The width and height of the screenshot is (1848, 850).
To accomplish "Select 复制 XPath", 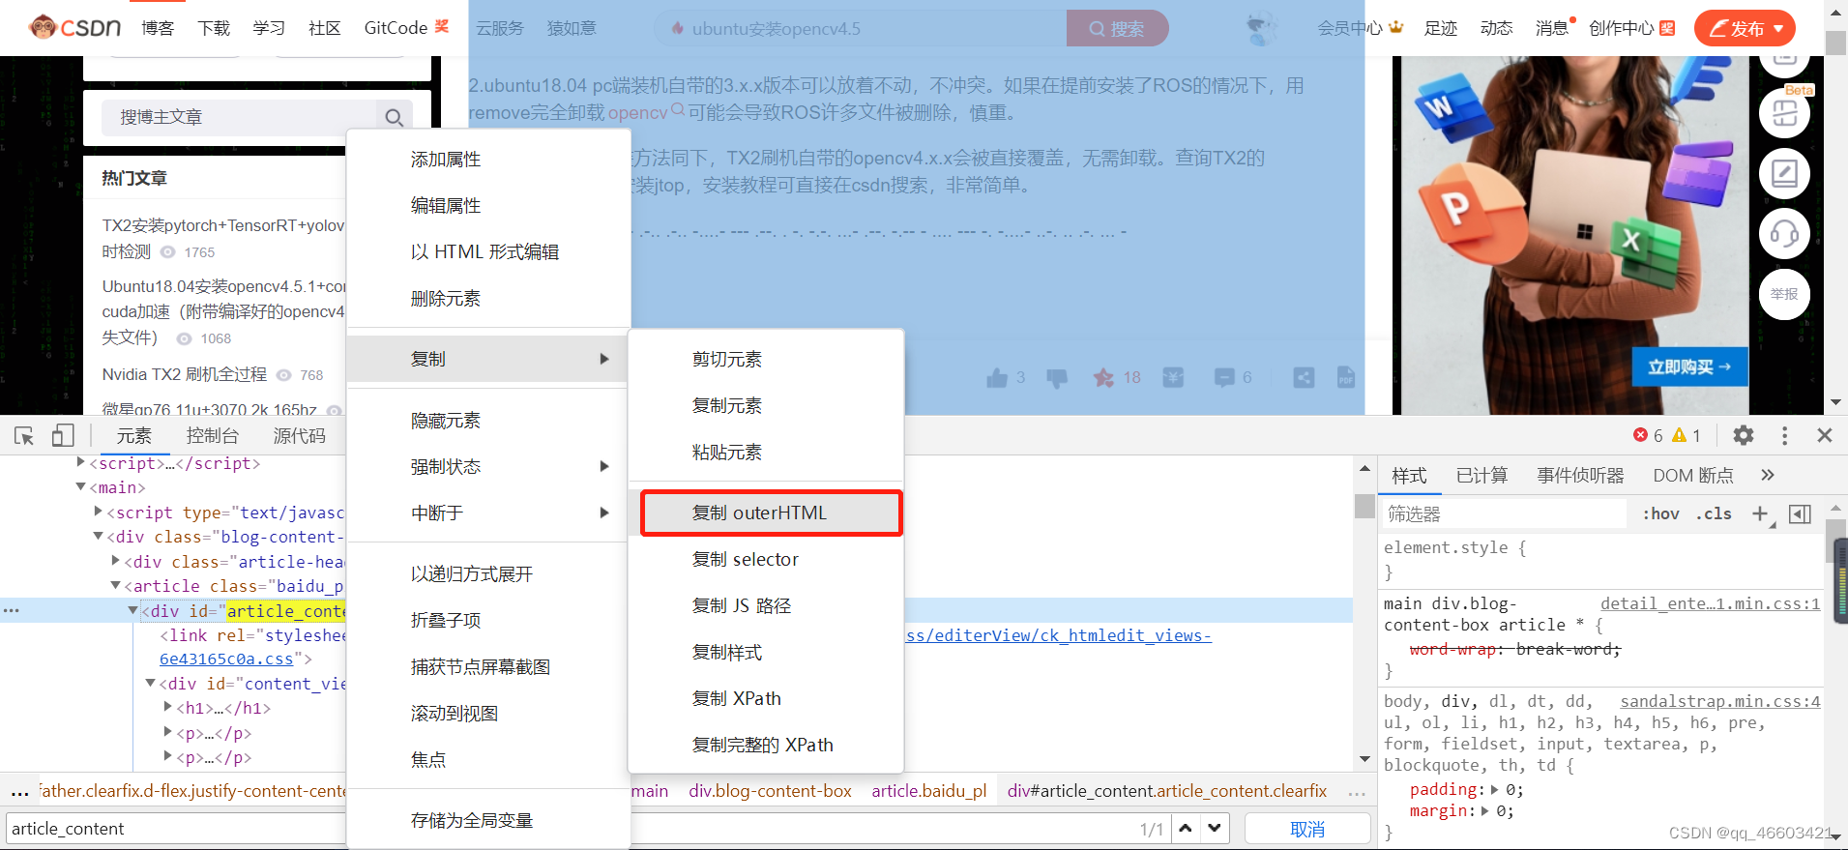I will (766, 698).
